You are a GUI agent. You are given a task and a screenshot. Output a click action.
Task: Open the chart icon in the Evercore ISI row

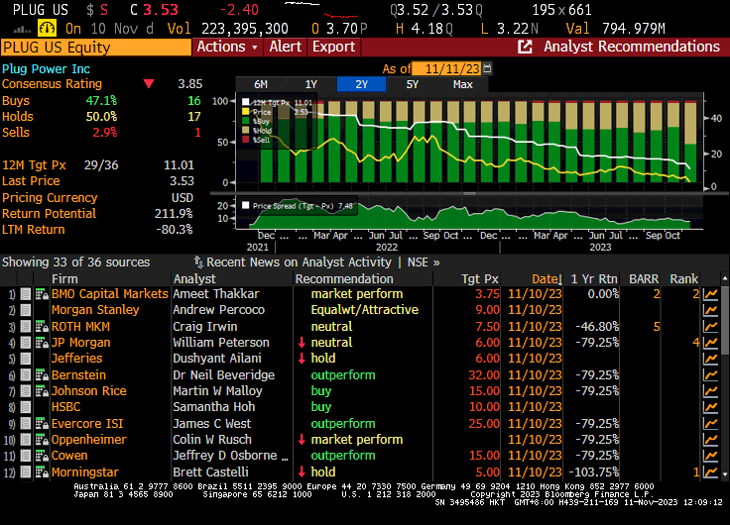coord(710,424)
